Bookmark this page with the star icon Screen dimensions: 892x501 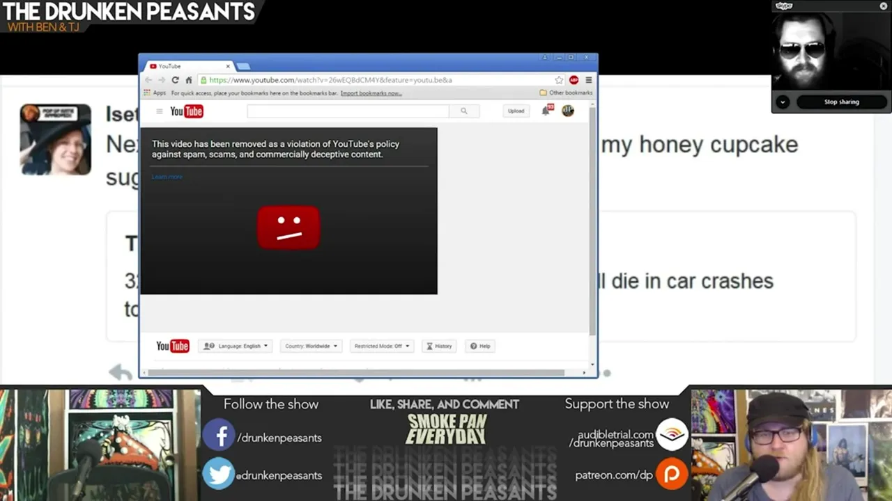[559, 80]
